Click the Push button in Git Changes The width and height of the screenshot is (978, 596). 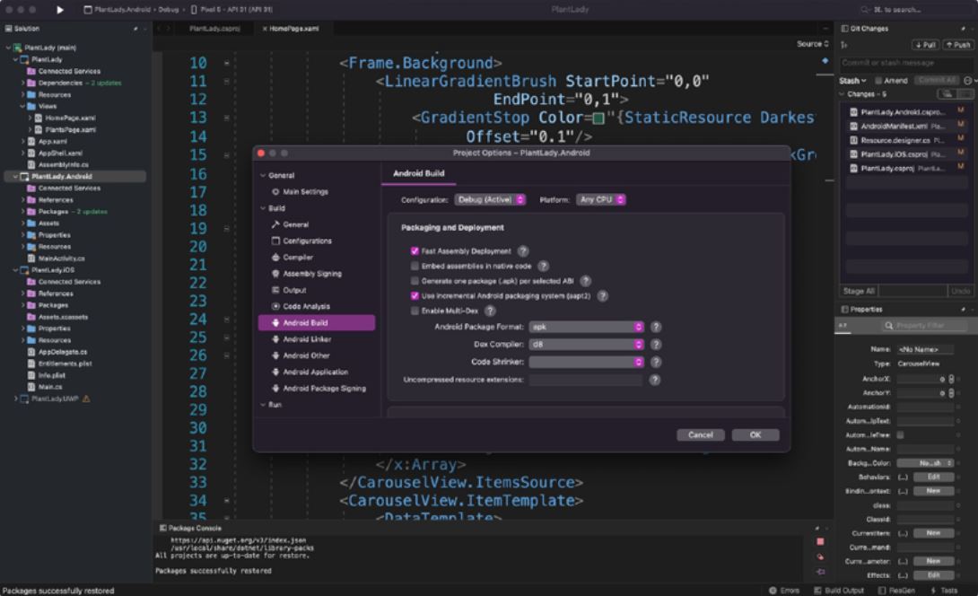[x=956, y=44]
